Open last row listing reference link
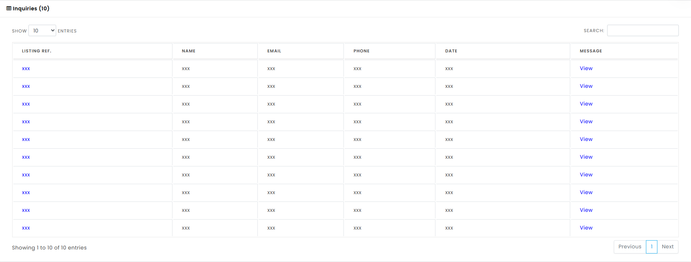 (x=26, y=228)
